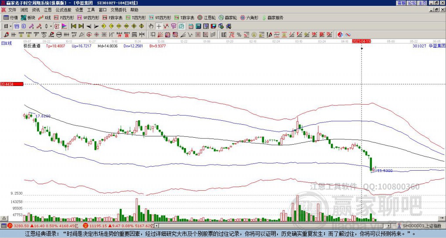The height and width of the screenshot is (238, 446).
Task: Click the Md=14.8036 value
Action: 108,46
